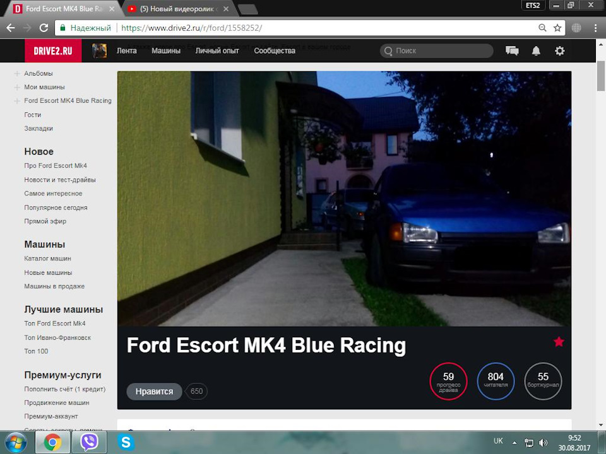Switch the UK keyboard language indicator
The image size is (606, 454).
tap(498, 441)
